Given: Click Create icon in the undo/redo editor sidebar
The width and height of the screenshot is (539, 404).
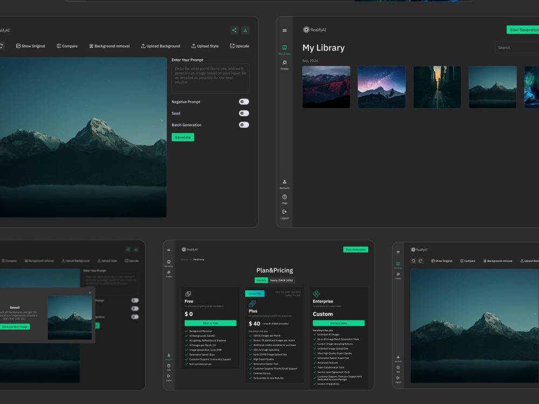Looking at the screenshot, I should 398,275.
